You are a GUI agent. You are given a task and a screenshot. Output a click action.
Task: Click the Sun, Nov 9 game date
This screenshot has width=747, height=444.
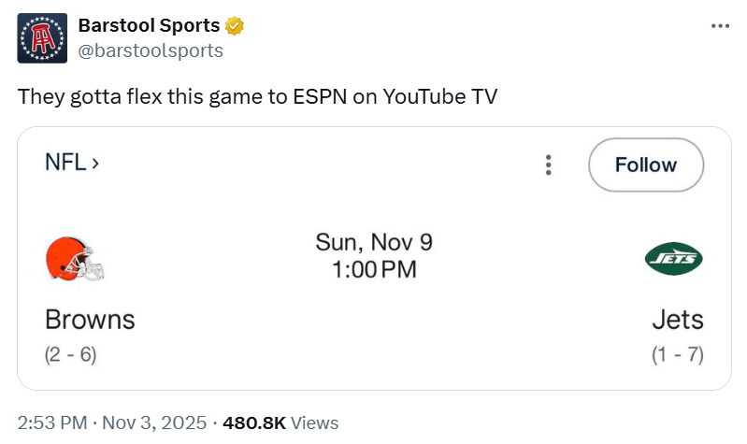click(x=373, y=243)
